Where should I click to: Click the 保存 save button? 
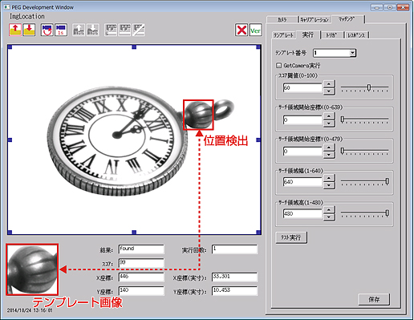[374, 299]
